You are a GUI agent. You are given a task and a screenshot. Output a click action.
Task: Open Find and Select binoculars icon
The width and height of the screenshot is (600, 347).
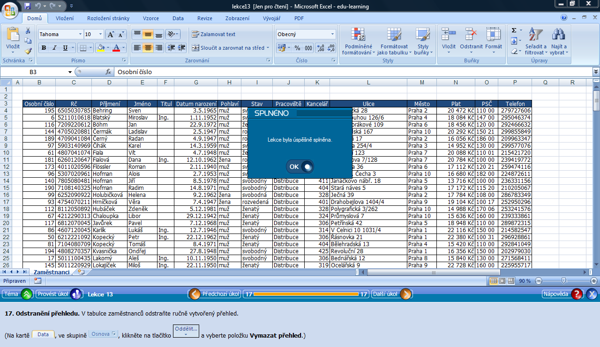[558, 41]
